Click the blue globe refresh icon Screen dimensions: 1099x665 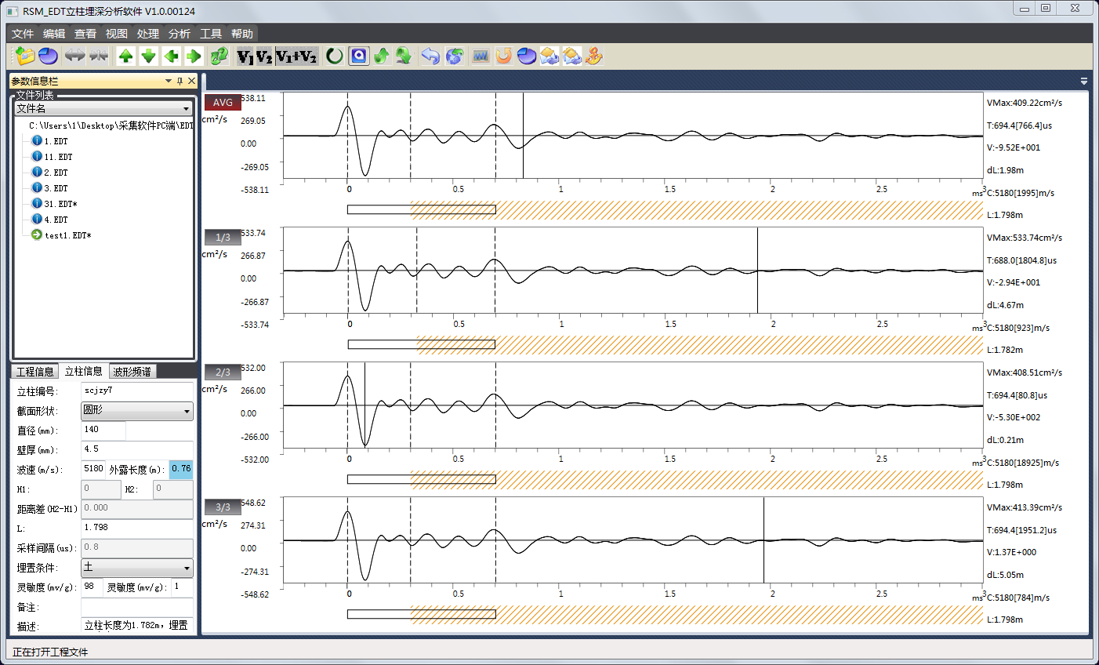[x=455, y=56]
